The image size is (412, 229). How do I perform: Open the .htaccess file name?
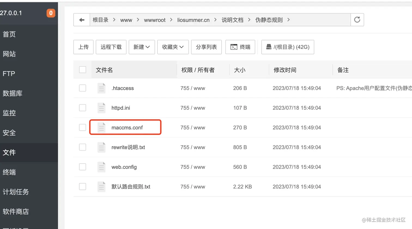click(123, 88)
